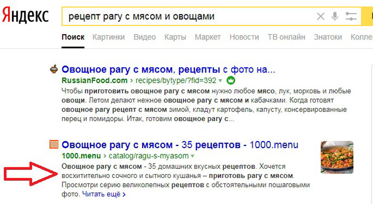The width and height of the screenshot is (373, 204).
Task: Click snippet text '35 домашних вкусных рецептов'
Action: pyautogui.click(x=201, y=166)
